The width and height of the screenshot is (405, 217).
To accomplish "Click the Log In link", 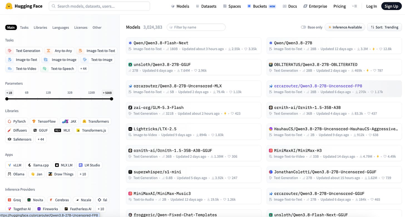I will pos(371,6).
